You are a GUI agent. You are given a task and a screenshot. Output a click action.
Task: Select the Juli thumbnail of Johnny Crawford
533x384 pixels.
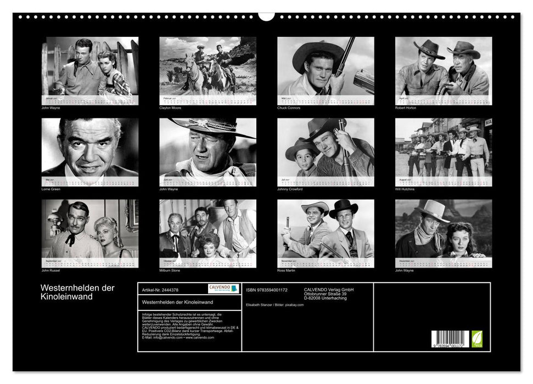tap(326, 153)
